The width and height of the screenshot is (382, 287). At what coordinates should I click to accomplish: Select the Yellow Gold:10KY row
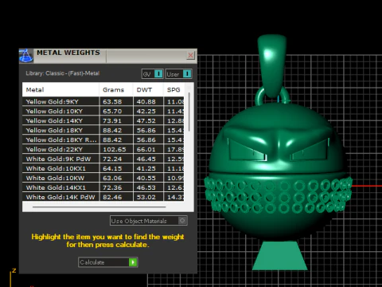(103, 111)
